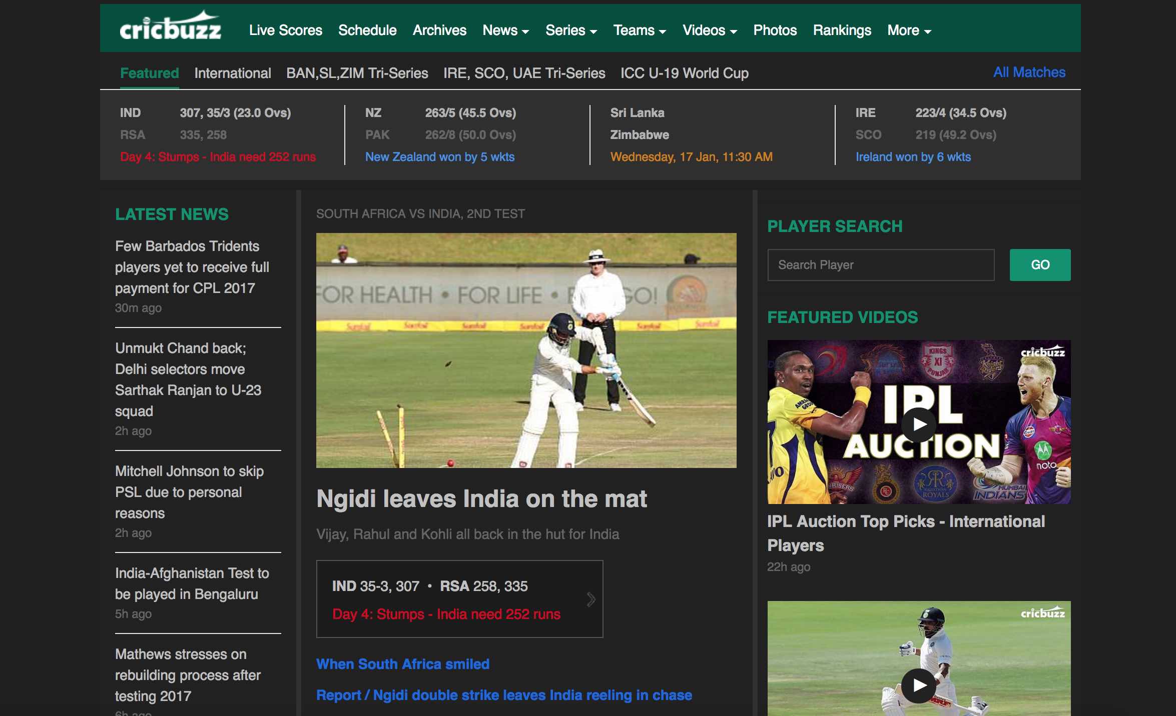Image resolution: width=1176 pixels, height=716 pixels.
Task: Open the scorecard arrow in IND RSA box
Action: click(591, 599)
